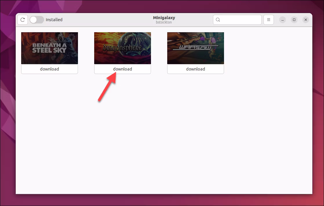Click the Installed label text
The height and width of the screenshot is (206, 324).
54,20
